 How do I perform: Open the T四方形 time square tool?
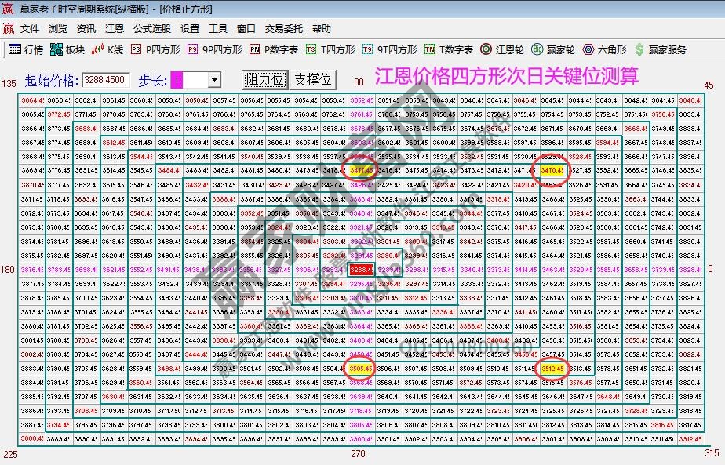339,49
